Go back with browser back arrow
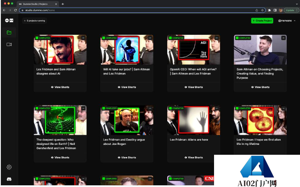 coord(4,10)
